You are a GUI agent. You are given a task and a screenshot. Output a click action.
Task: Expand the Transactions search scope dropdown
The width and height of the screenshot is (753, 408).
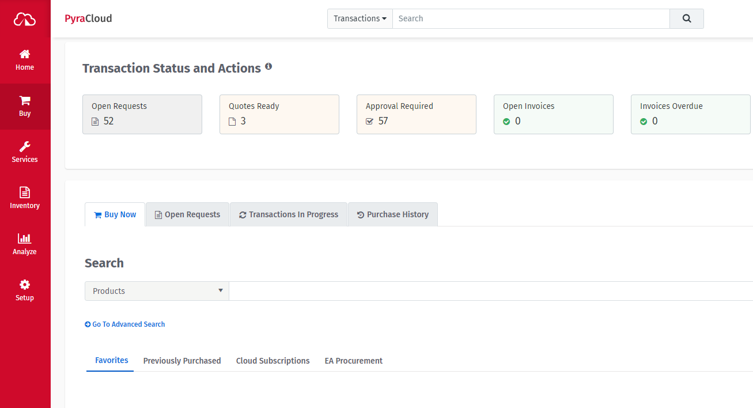coord(360,18)
